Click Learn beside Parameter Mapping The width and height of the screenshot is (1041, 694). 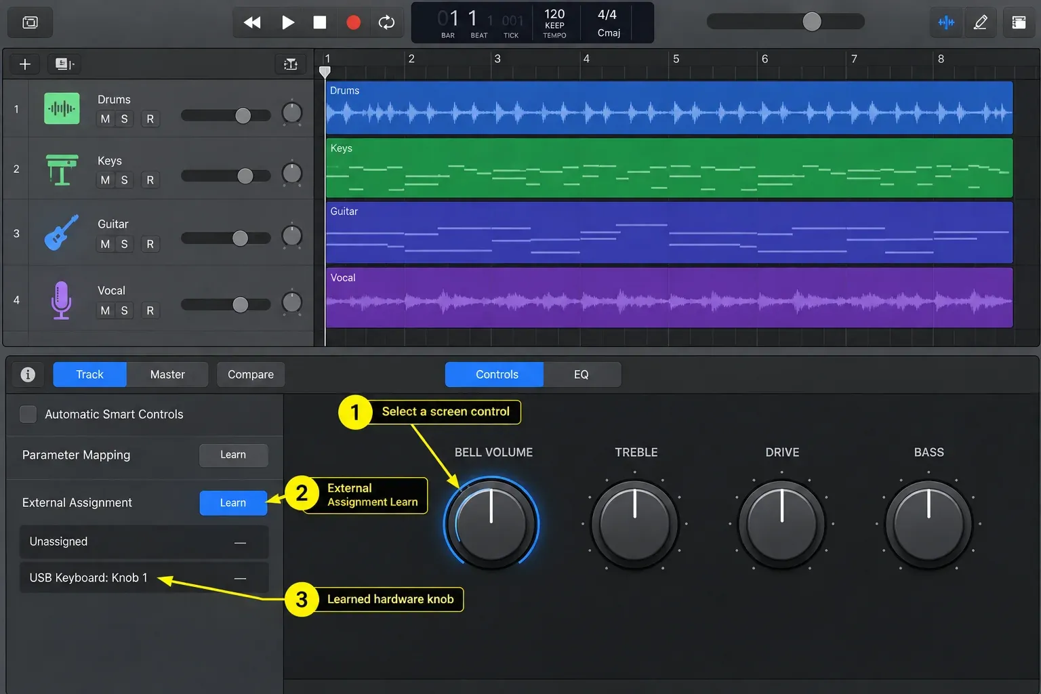click(233, 455)
